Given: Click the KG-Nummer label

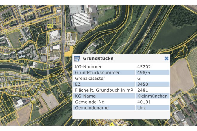Looking at the screenshot, I should 88,67.
